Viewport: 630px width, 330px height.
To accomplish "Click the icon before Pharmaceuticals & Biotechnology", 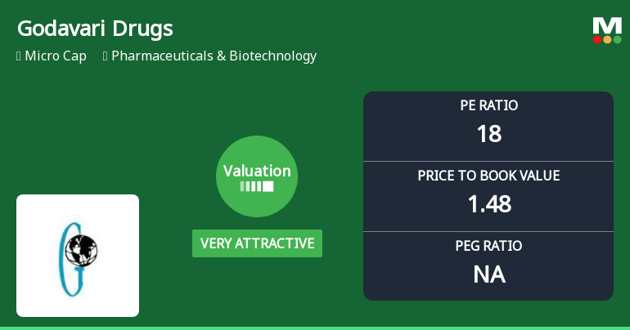I will [106, 56].
